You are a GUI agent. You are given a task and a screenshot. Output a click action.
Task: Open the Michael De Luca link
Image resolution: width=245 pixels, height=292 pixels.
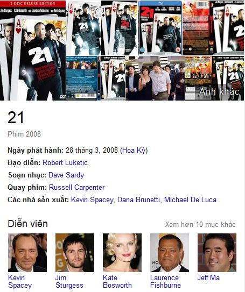tap(190, 200)
